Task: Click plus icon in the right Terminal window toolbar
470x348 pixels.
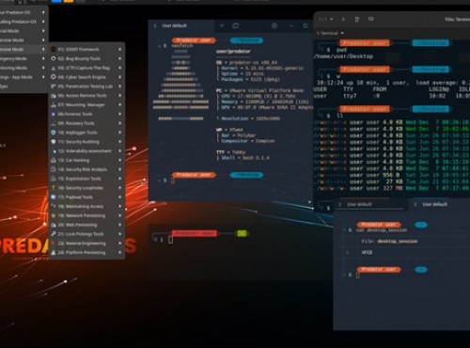Action: [x=343, y=20]
